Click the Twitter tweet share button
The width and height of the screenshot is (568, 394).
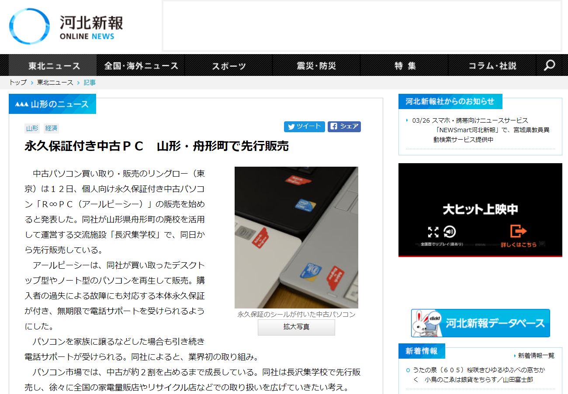[304, 127]
